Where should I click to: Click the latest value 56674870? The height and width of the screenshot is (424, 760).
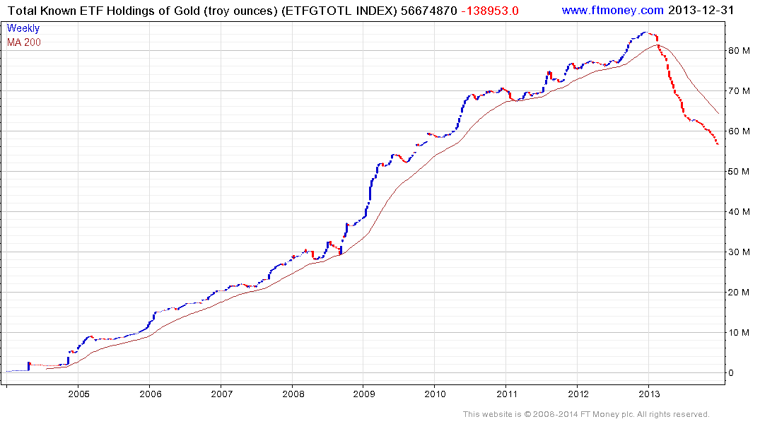point(428,11)
